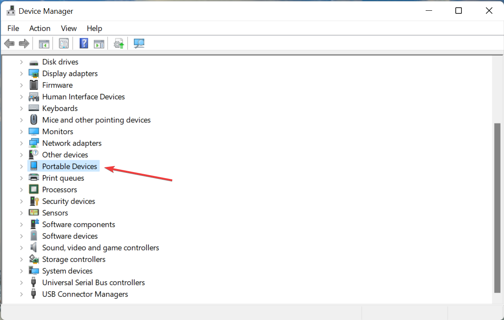
Task: Select the Software components label
Action: point(79,224)
